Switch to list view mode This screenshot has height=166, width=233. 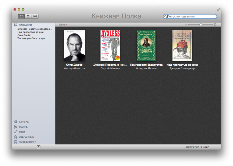(x=28, y=16)
